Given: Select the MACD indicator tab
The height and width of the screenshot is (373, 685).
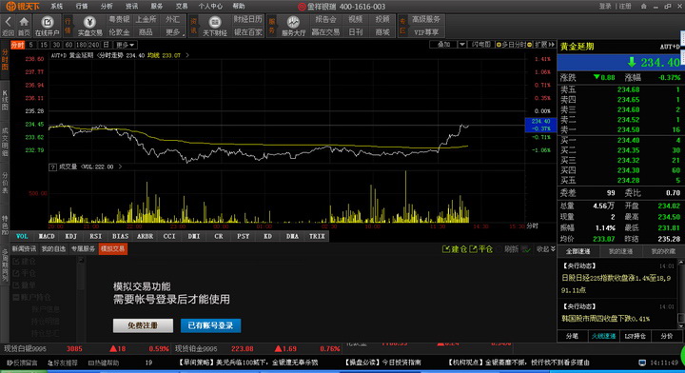Looking at the screenshot, I should (x=47, y=236).
